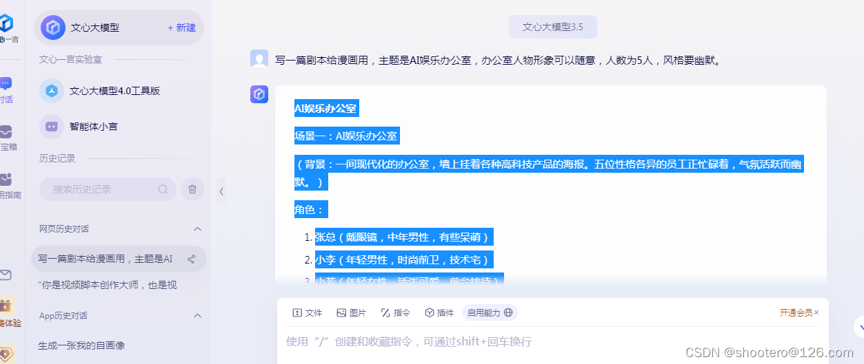The width and height of the screenshot is (864, 364).
Task: Collapse the sidebar with the chevron handle
Action: point(221,191)
